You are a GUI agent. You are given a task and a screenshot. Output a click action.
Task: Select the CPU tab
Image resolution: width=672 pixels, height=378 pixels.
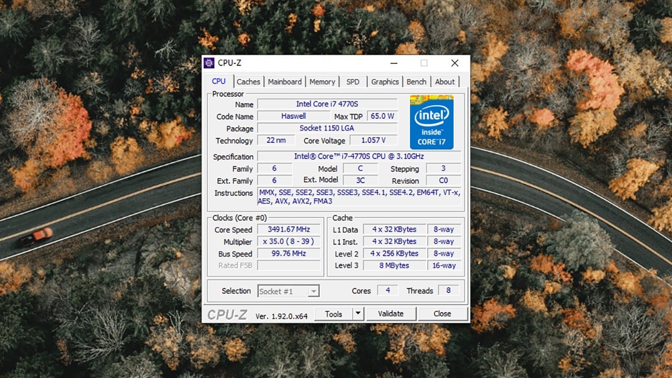(x=219, y=81)
